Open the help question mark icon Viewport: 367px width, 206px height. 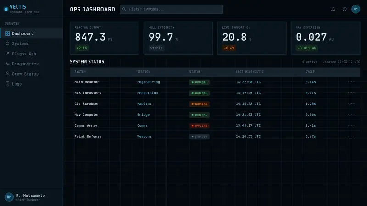(345, 9)
